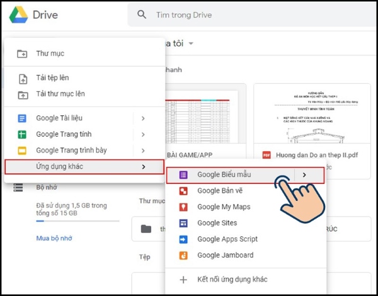
Task: Click the Google Jamboard icon
Action: pos(183,255)
